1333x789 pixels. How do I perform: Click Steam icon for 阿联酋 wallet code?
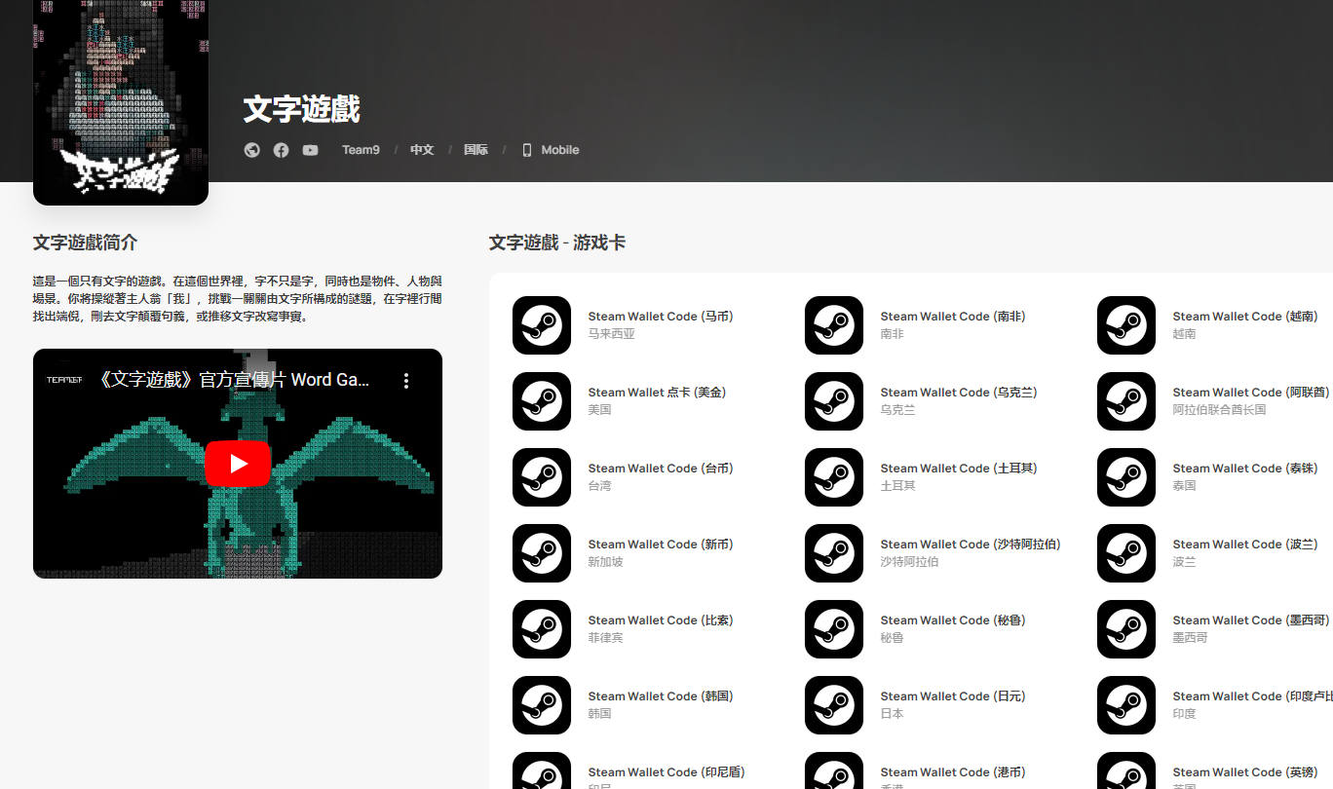click(x=1126, y=401)
